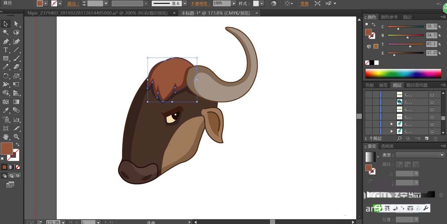Click target circle of last layer row
This screenshot has width=447, height=224.
[432, 131]
